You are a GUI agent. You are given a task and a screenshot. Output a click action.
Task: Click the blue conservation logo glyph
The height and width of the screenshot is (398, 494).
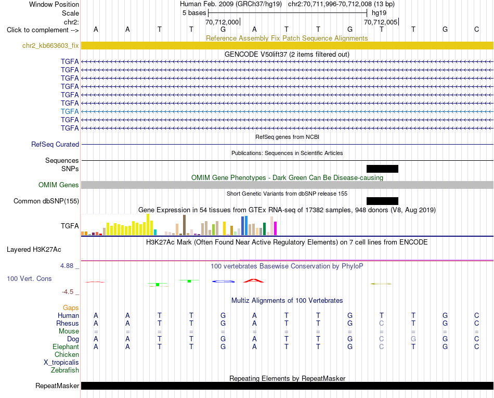[x=224, y=281]
